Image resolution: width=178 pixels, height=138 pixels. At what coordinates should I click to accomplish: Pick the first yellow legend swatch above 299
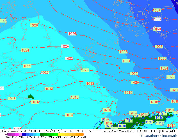point(60,134)
